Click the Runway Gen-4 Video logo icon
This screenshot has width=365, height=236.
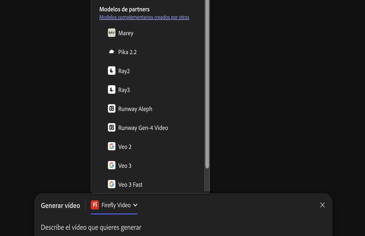click(112, 127)
